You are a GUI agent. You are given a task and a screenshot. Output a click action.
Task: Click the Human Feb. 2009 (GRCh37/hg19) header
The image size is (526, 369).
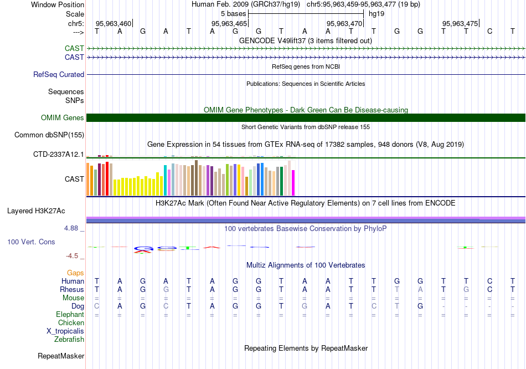coord(246,4)
